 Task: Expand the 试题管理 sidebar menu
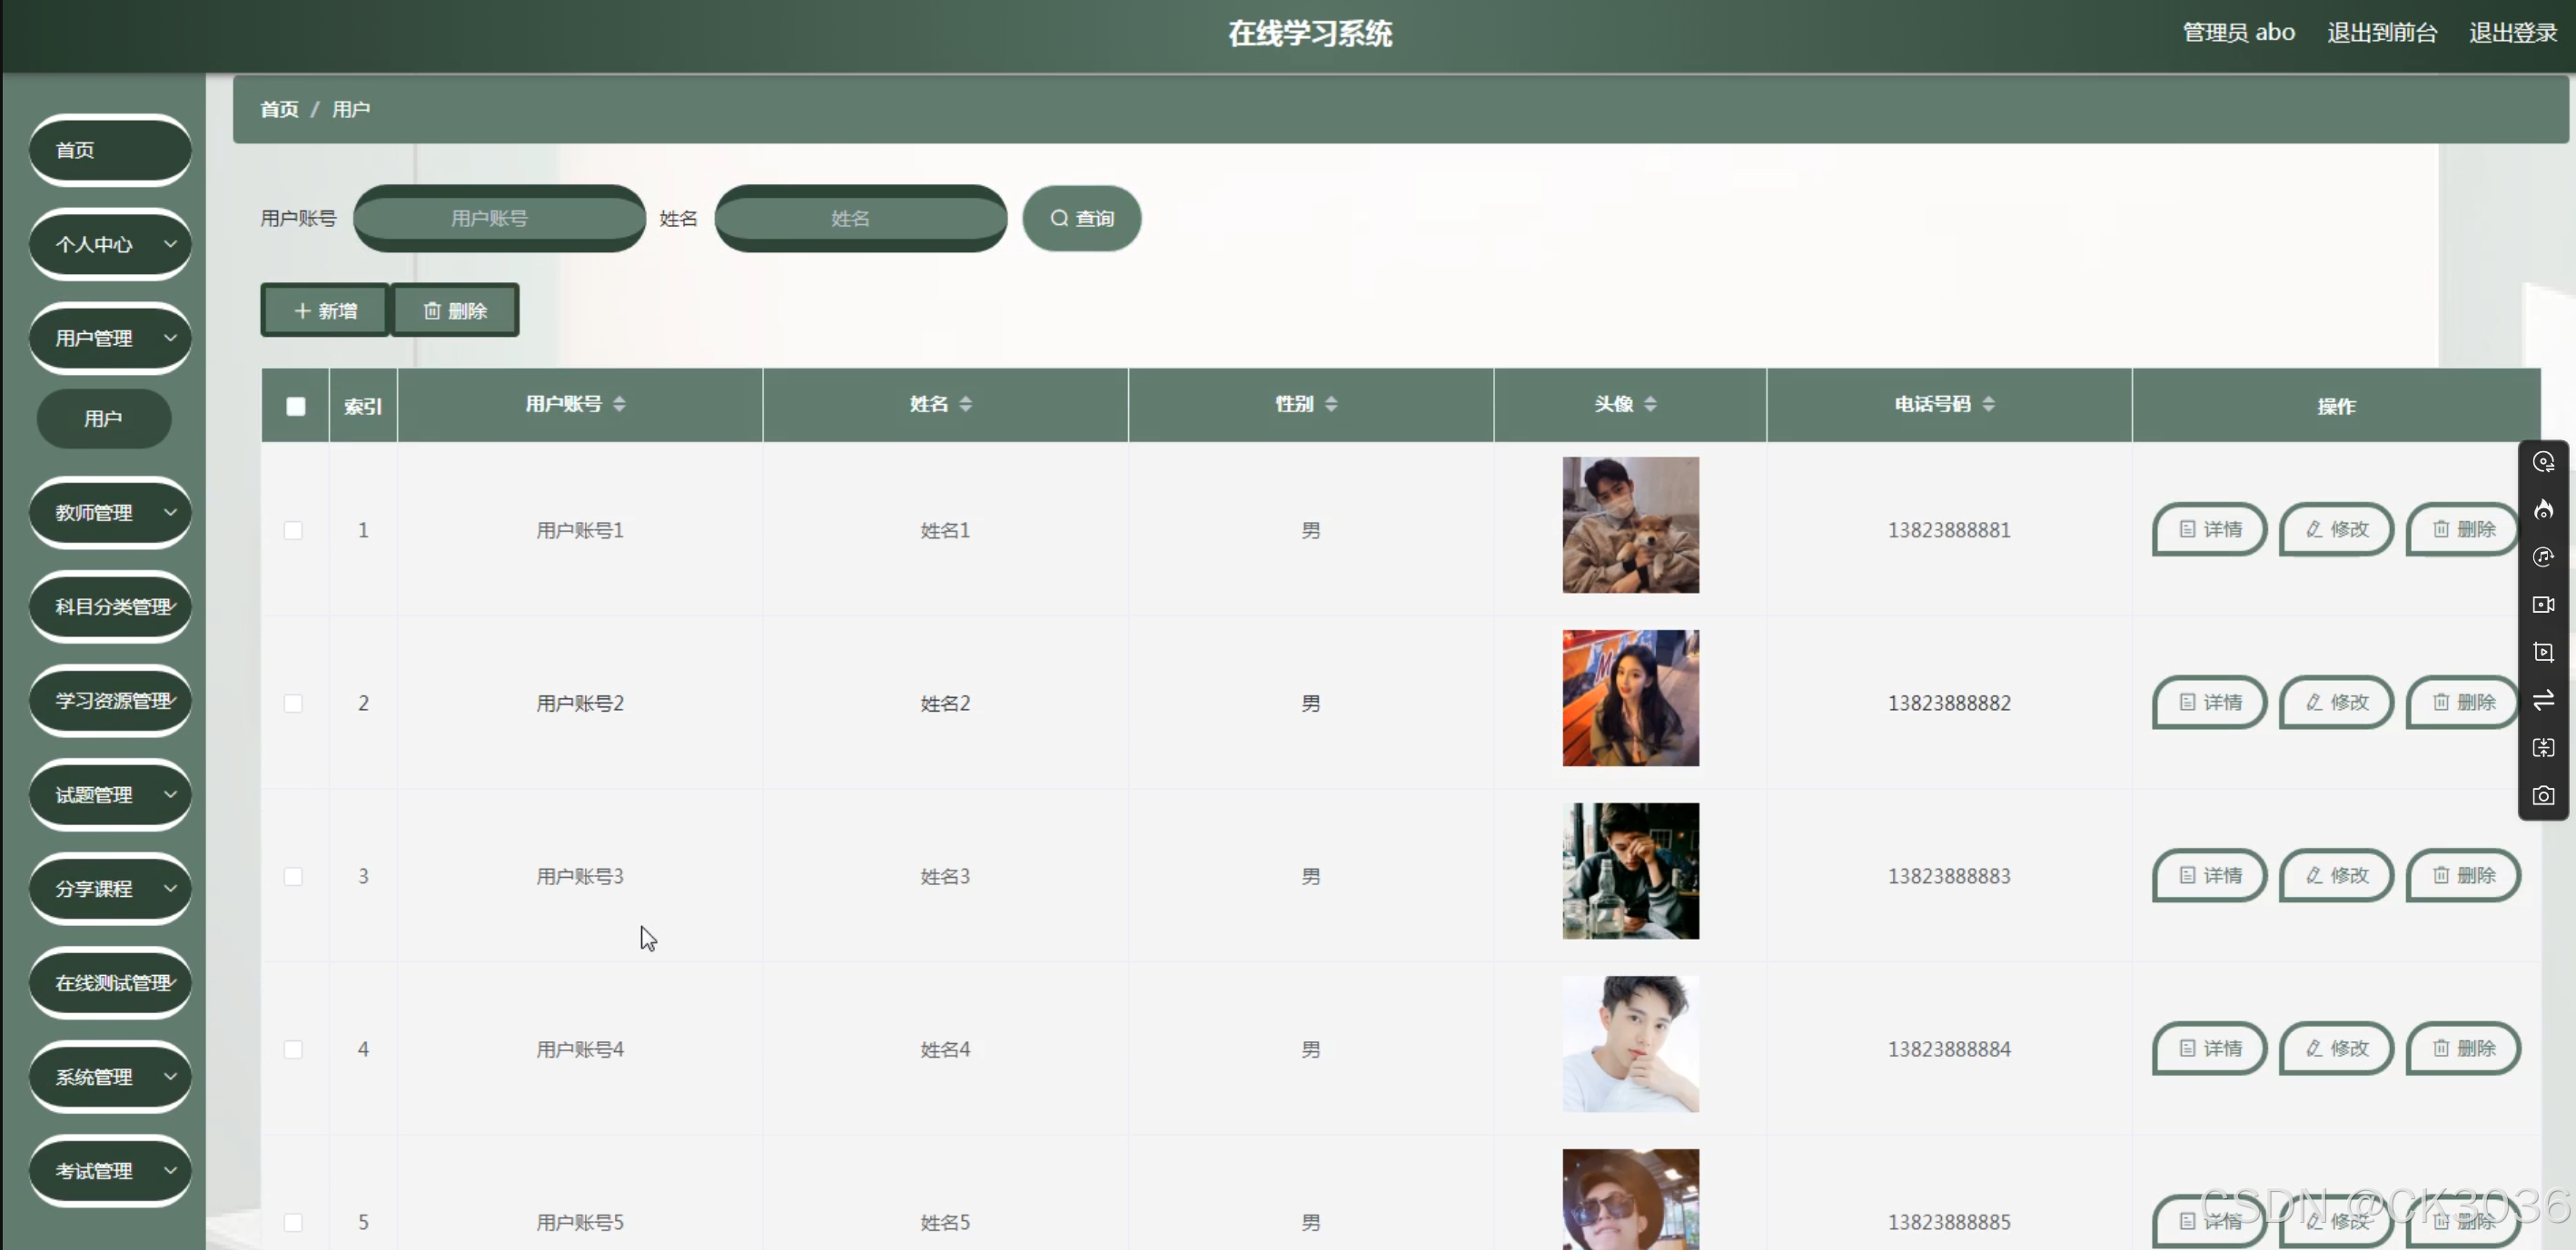click(x=110, y=794)
